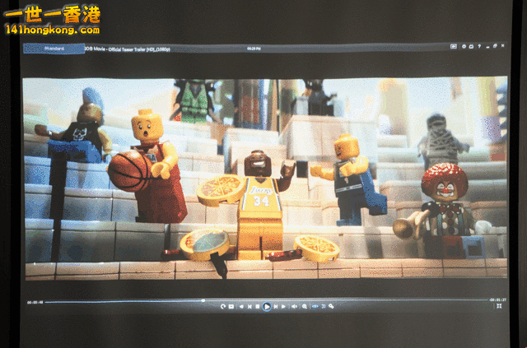This screenshot has height=348, width=527.
Task: Stop video playback
Action: coord(258,306)
